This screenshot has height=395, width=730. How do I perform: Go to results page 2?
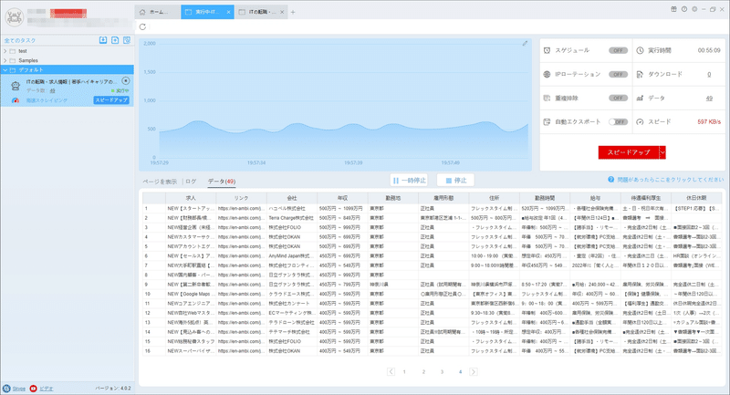coord(423,371)
